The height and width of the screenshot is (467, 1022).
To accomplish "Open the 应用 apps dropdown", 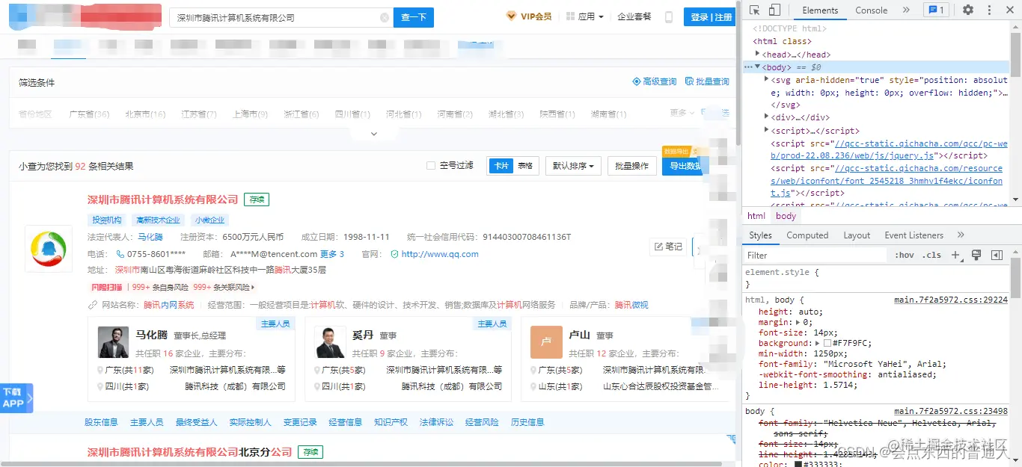I will [584, 16].
